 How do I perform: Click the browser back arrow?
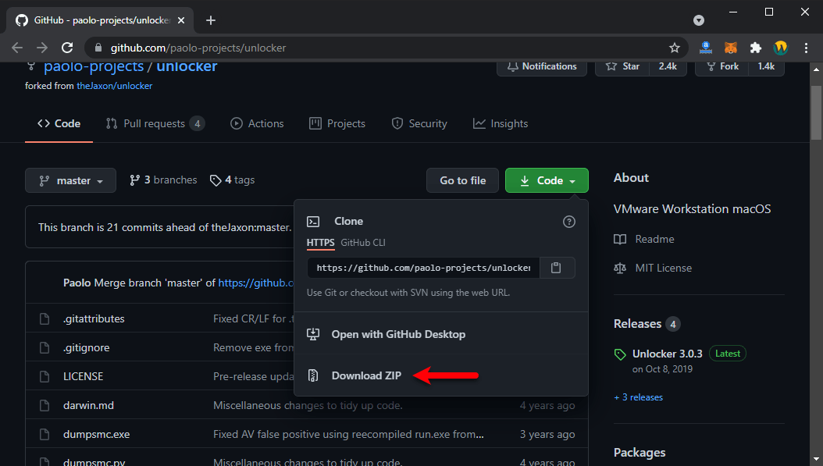17,48
